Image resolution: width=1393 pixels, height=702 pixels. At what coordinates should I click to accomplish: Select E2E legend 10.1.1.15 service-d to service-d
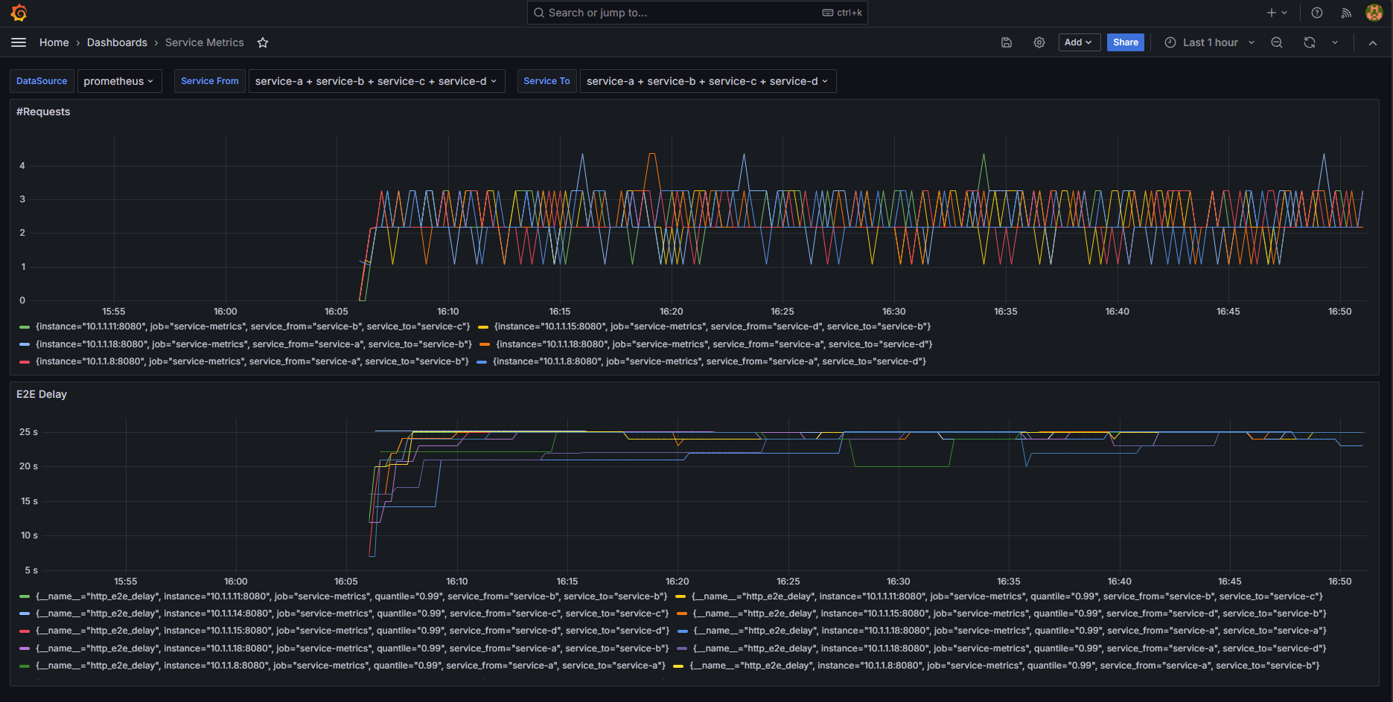tap(352, 631)
